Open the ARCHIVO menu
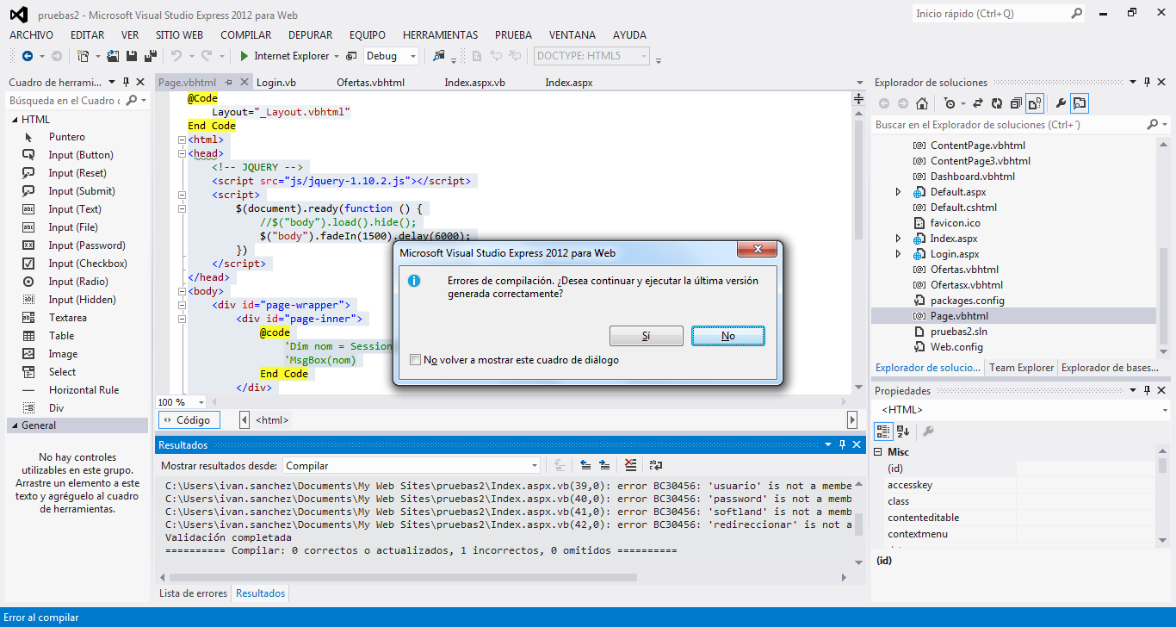 (31, 35)
